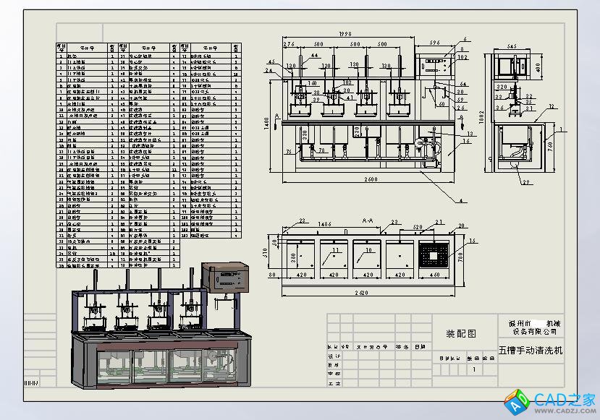Click the 装配图 title block label
This screenshot has height=420, width=600.
tap(461, 334)
